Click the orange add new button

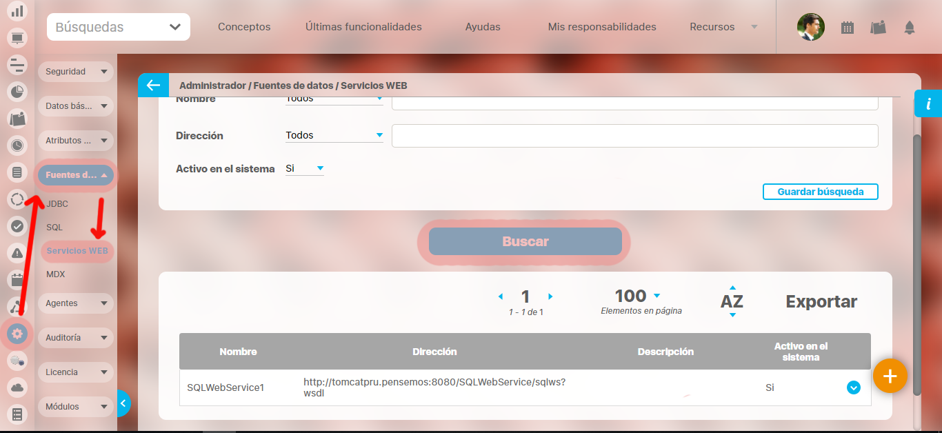890,376
